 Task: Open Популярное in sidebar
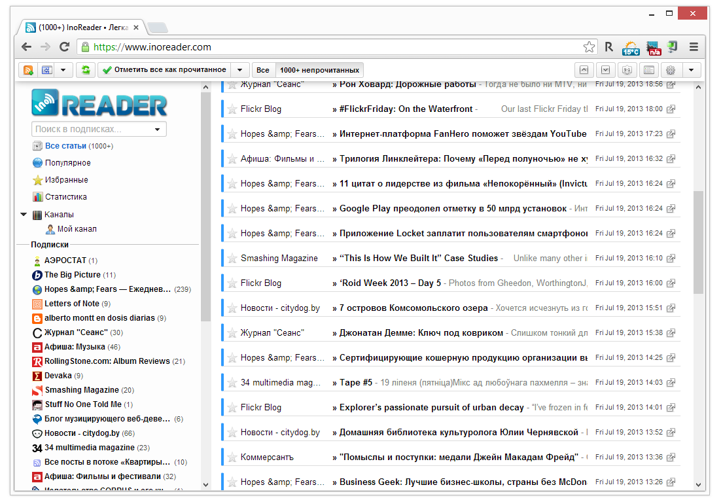[67, 163]
